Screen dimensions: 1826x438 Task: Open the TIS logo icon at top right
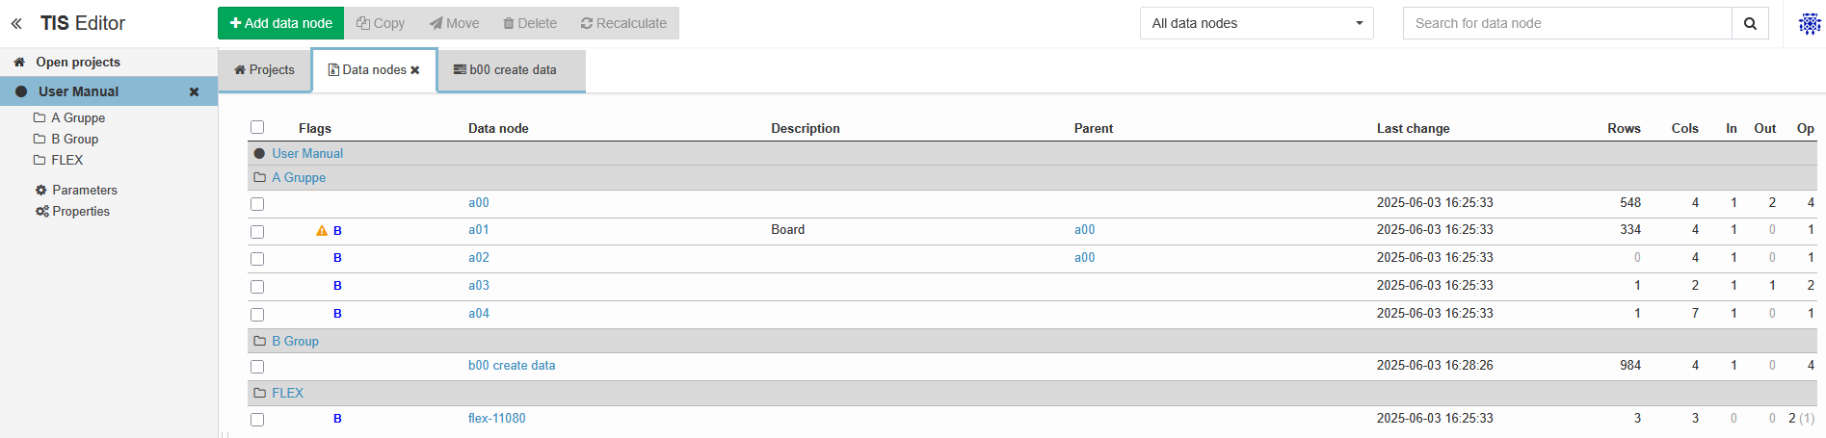coord(1810,23)
